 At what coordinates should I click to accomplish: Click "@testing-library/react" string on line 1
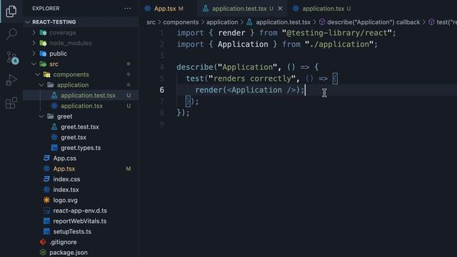pos(336,33)
